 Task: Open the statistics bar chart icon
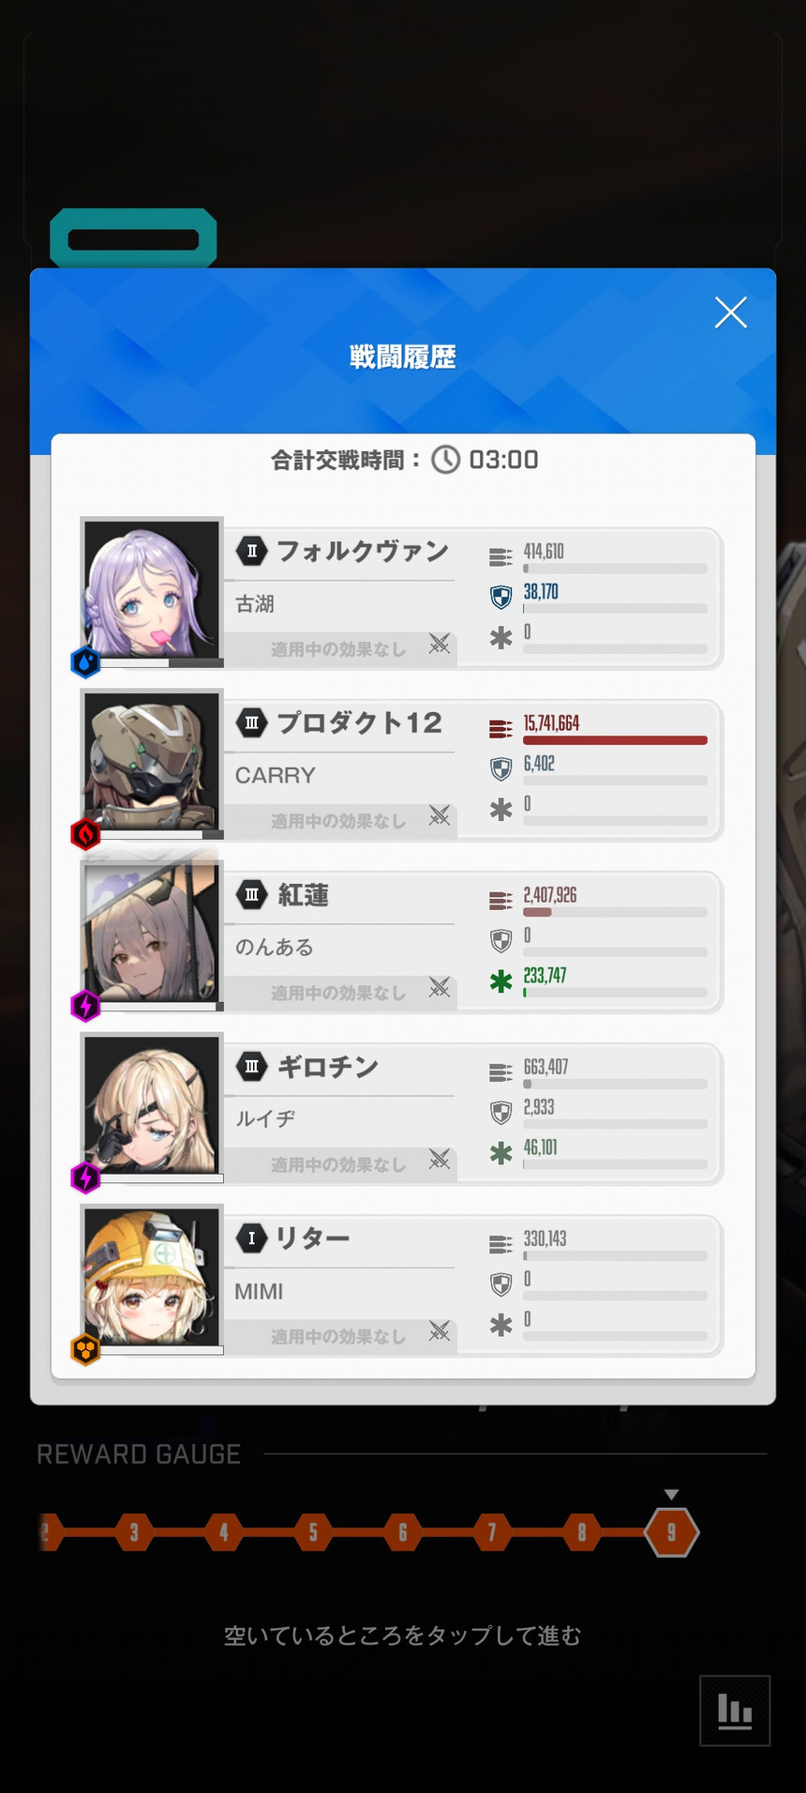coord(735,1710)
